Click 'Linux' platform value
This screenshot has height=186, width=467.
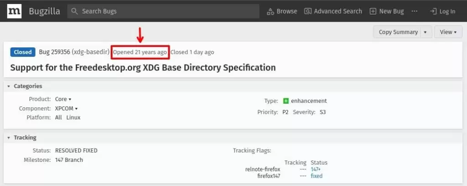click(73, 117)
